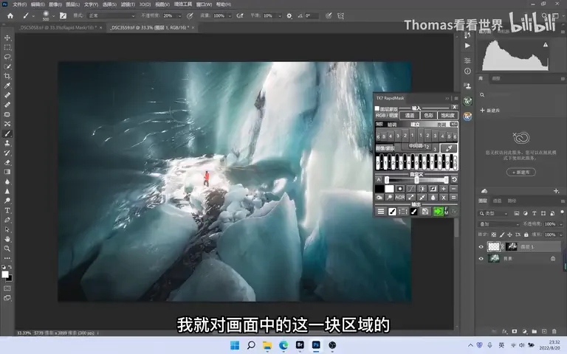Open the smoothing 10% dropdown arrow

tap(280, 16)
